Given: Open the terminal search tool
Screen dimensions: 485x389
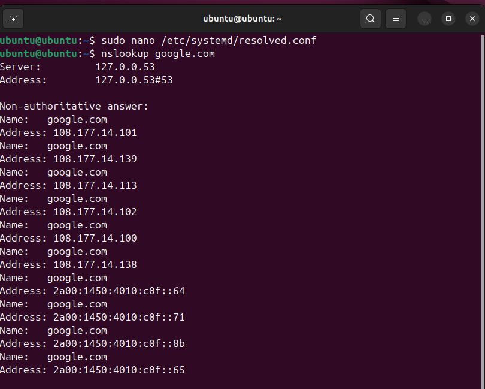Looking at the screenshot, I should pos(371,19).
